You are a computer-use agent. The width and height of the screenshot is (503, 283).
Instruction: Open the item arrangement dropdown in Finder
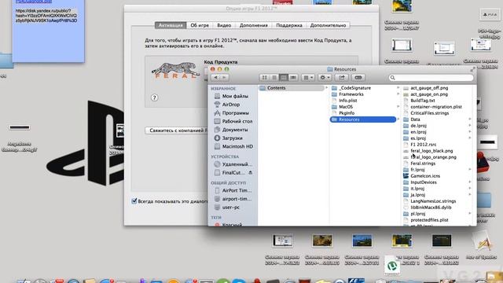[308, 78]
